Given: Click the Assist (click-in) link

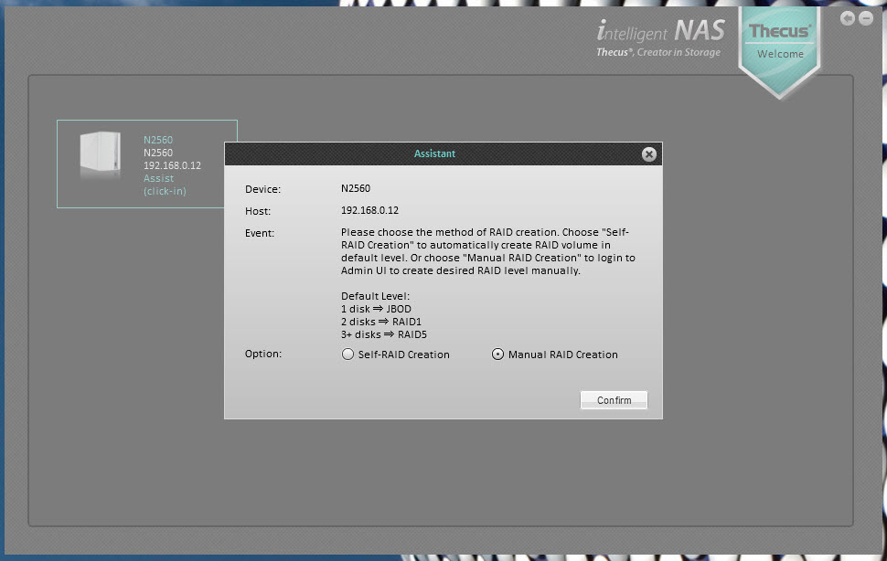Looking at the screenshot, I should [x=165, y=185].
